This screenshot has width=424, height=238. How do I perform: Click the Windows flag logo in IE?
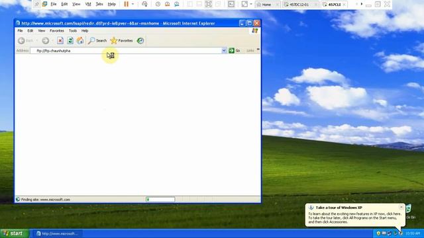[254, 31]
